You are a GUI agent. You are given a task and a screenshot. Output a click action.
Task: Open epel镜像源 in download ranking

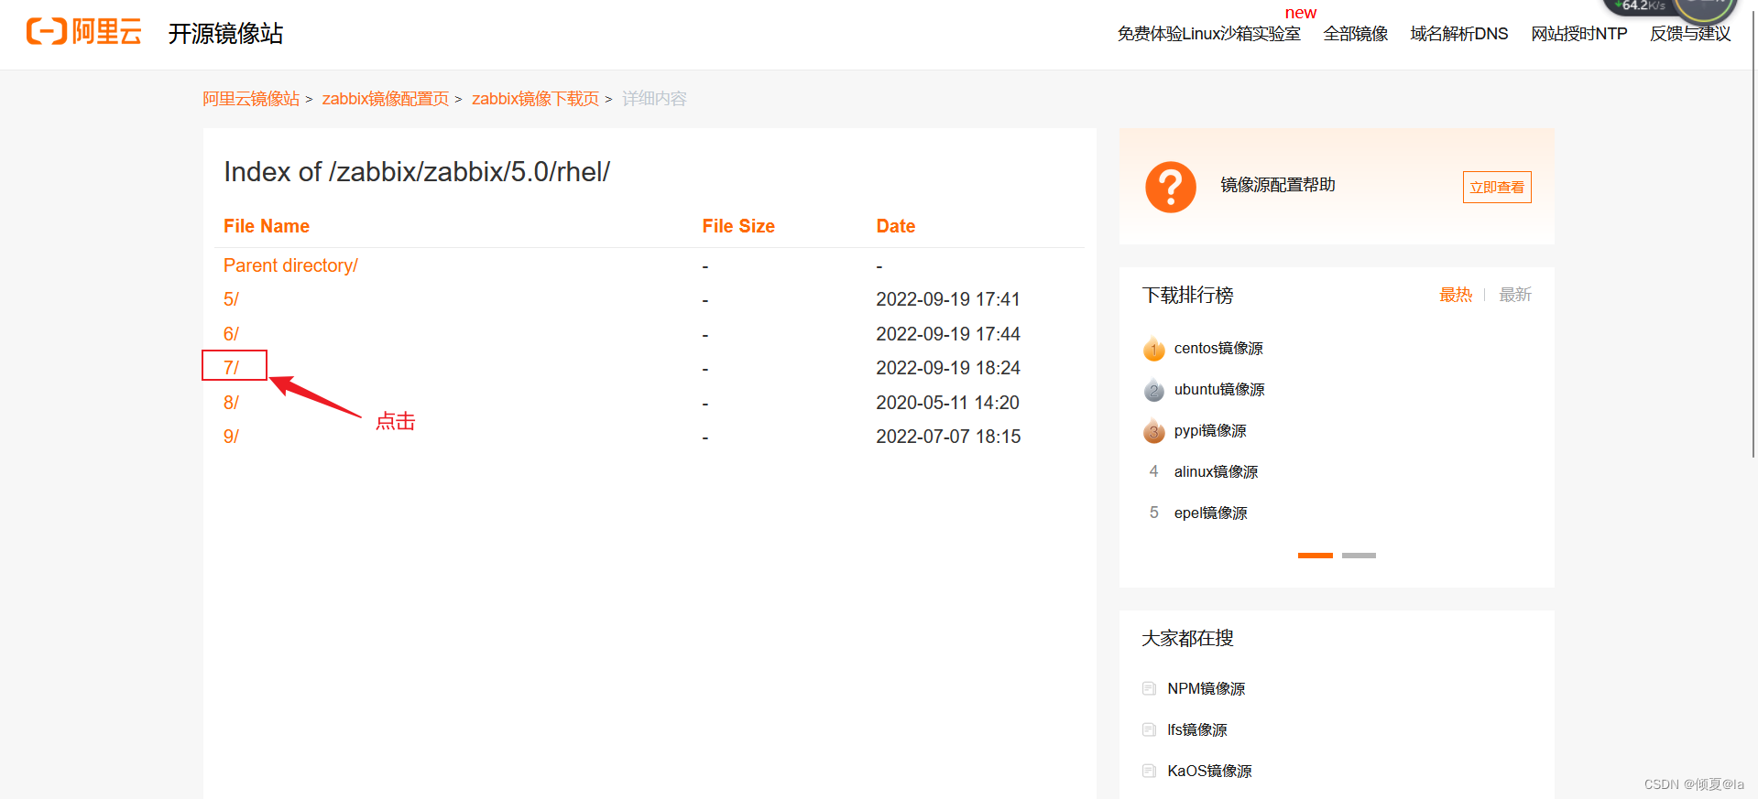point(1210,513)
